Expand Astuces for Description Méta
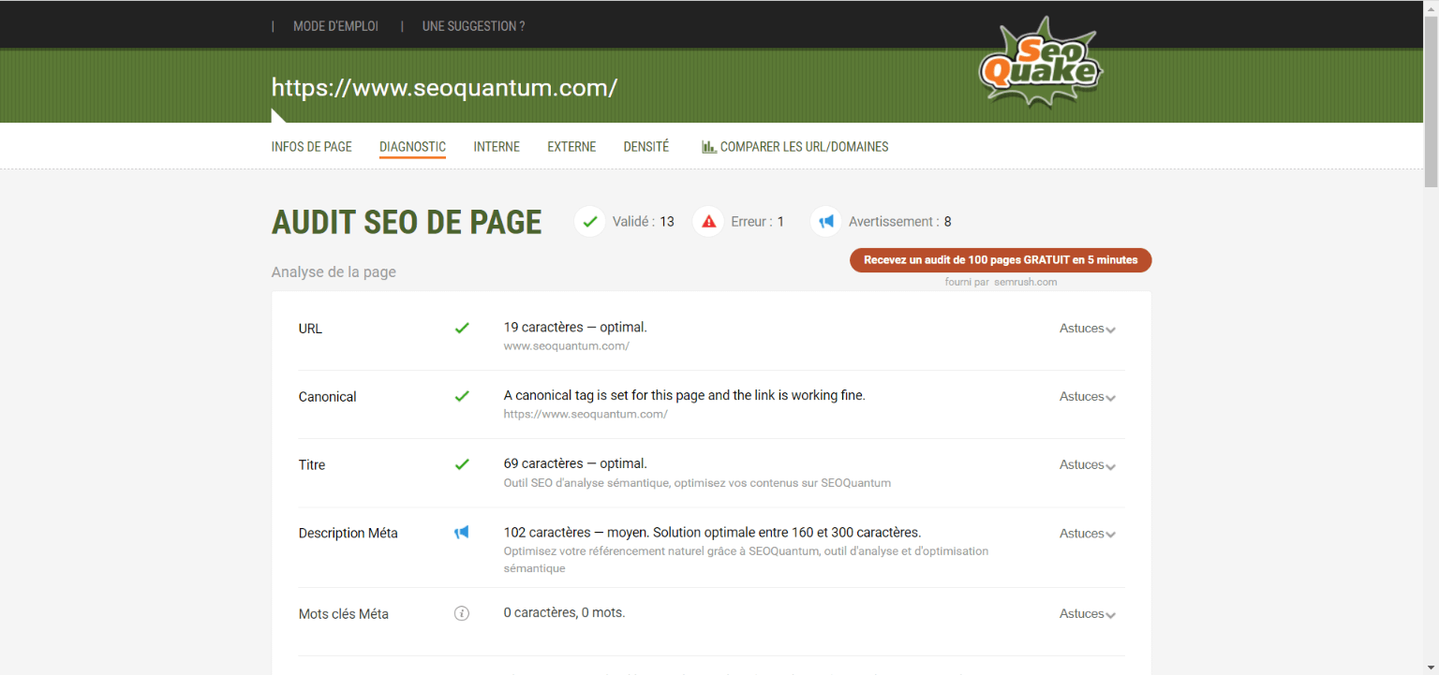The width and height of the screenshot is (1439, 675). [1086, 533]
